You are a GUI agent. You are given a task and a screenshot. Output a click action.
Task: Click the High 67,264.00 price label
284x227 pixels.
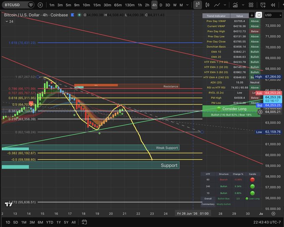(268, 77)
